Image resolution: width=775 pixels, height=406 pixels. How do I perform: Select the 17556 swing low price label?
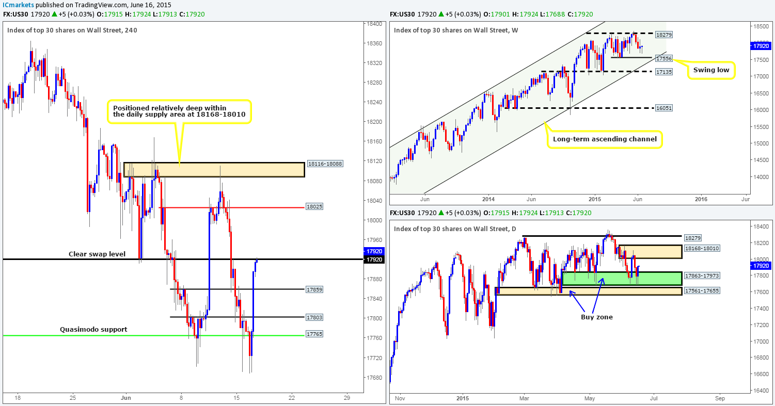click(x=663, y=58)
